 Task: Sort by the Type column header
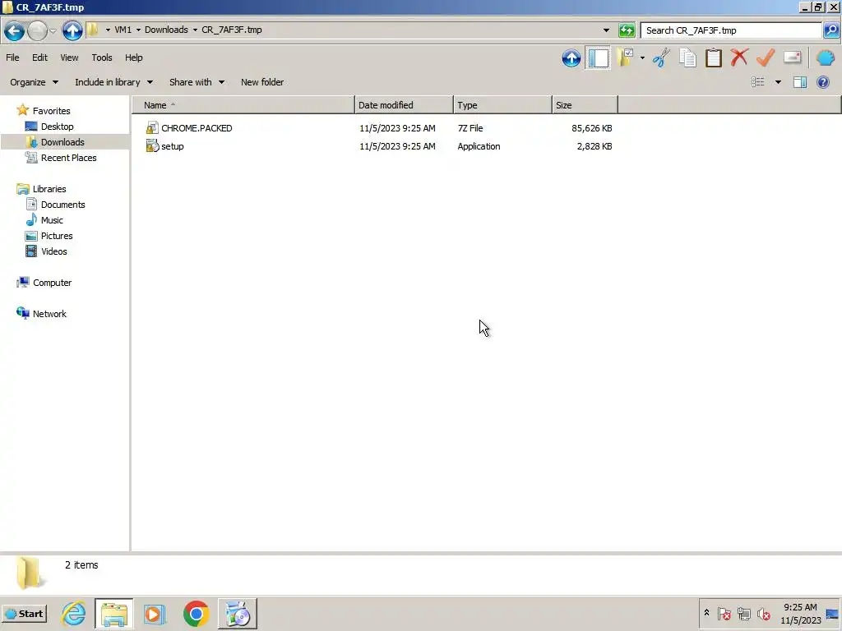[x=502, y=105]
